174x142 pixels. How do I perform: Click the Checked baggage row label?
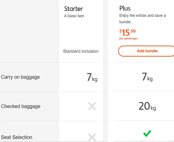coord(21,107)
